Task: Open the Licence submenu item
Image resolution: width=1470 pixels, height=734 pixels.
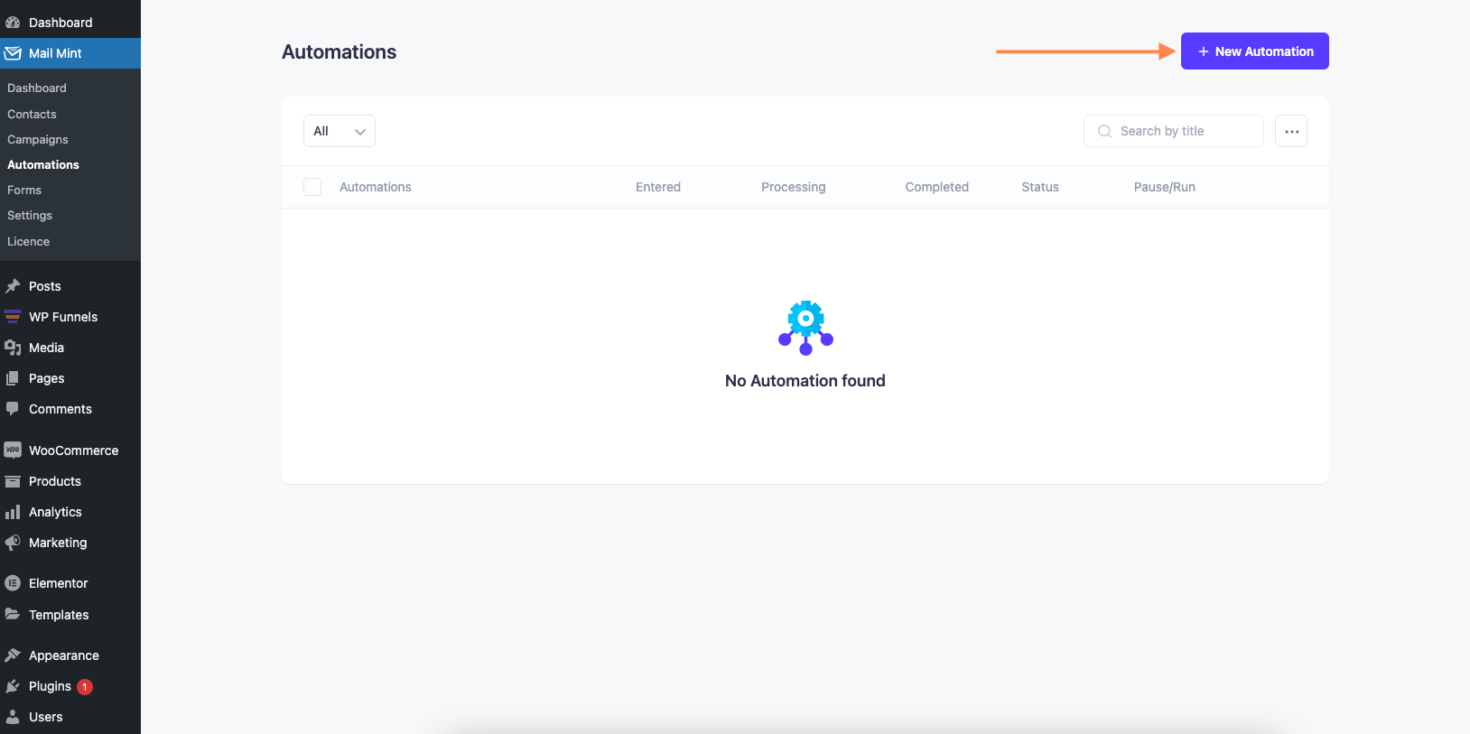Action: tap(29, 241)
